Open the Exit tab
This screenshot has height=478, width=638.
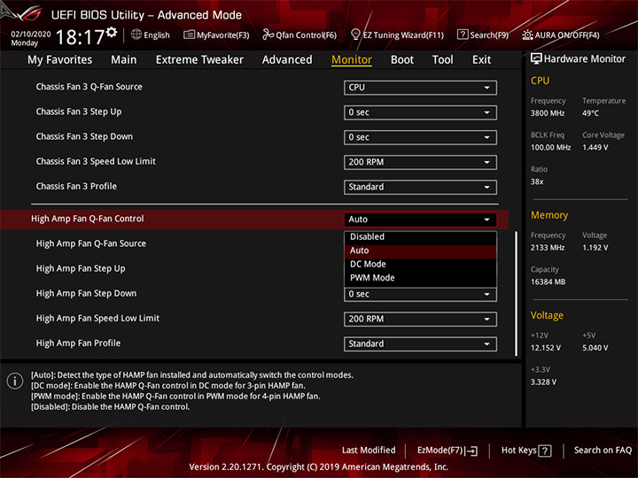pyautogui.click(x=481, y=60)
